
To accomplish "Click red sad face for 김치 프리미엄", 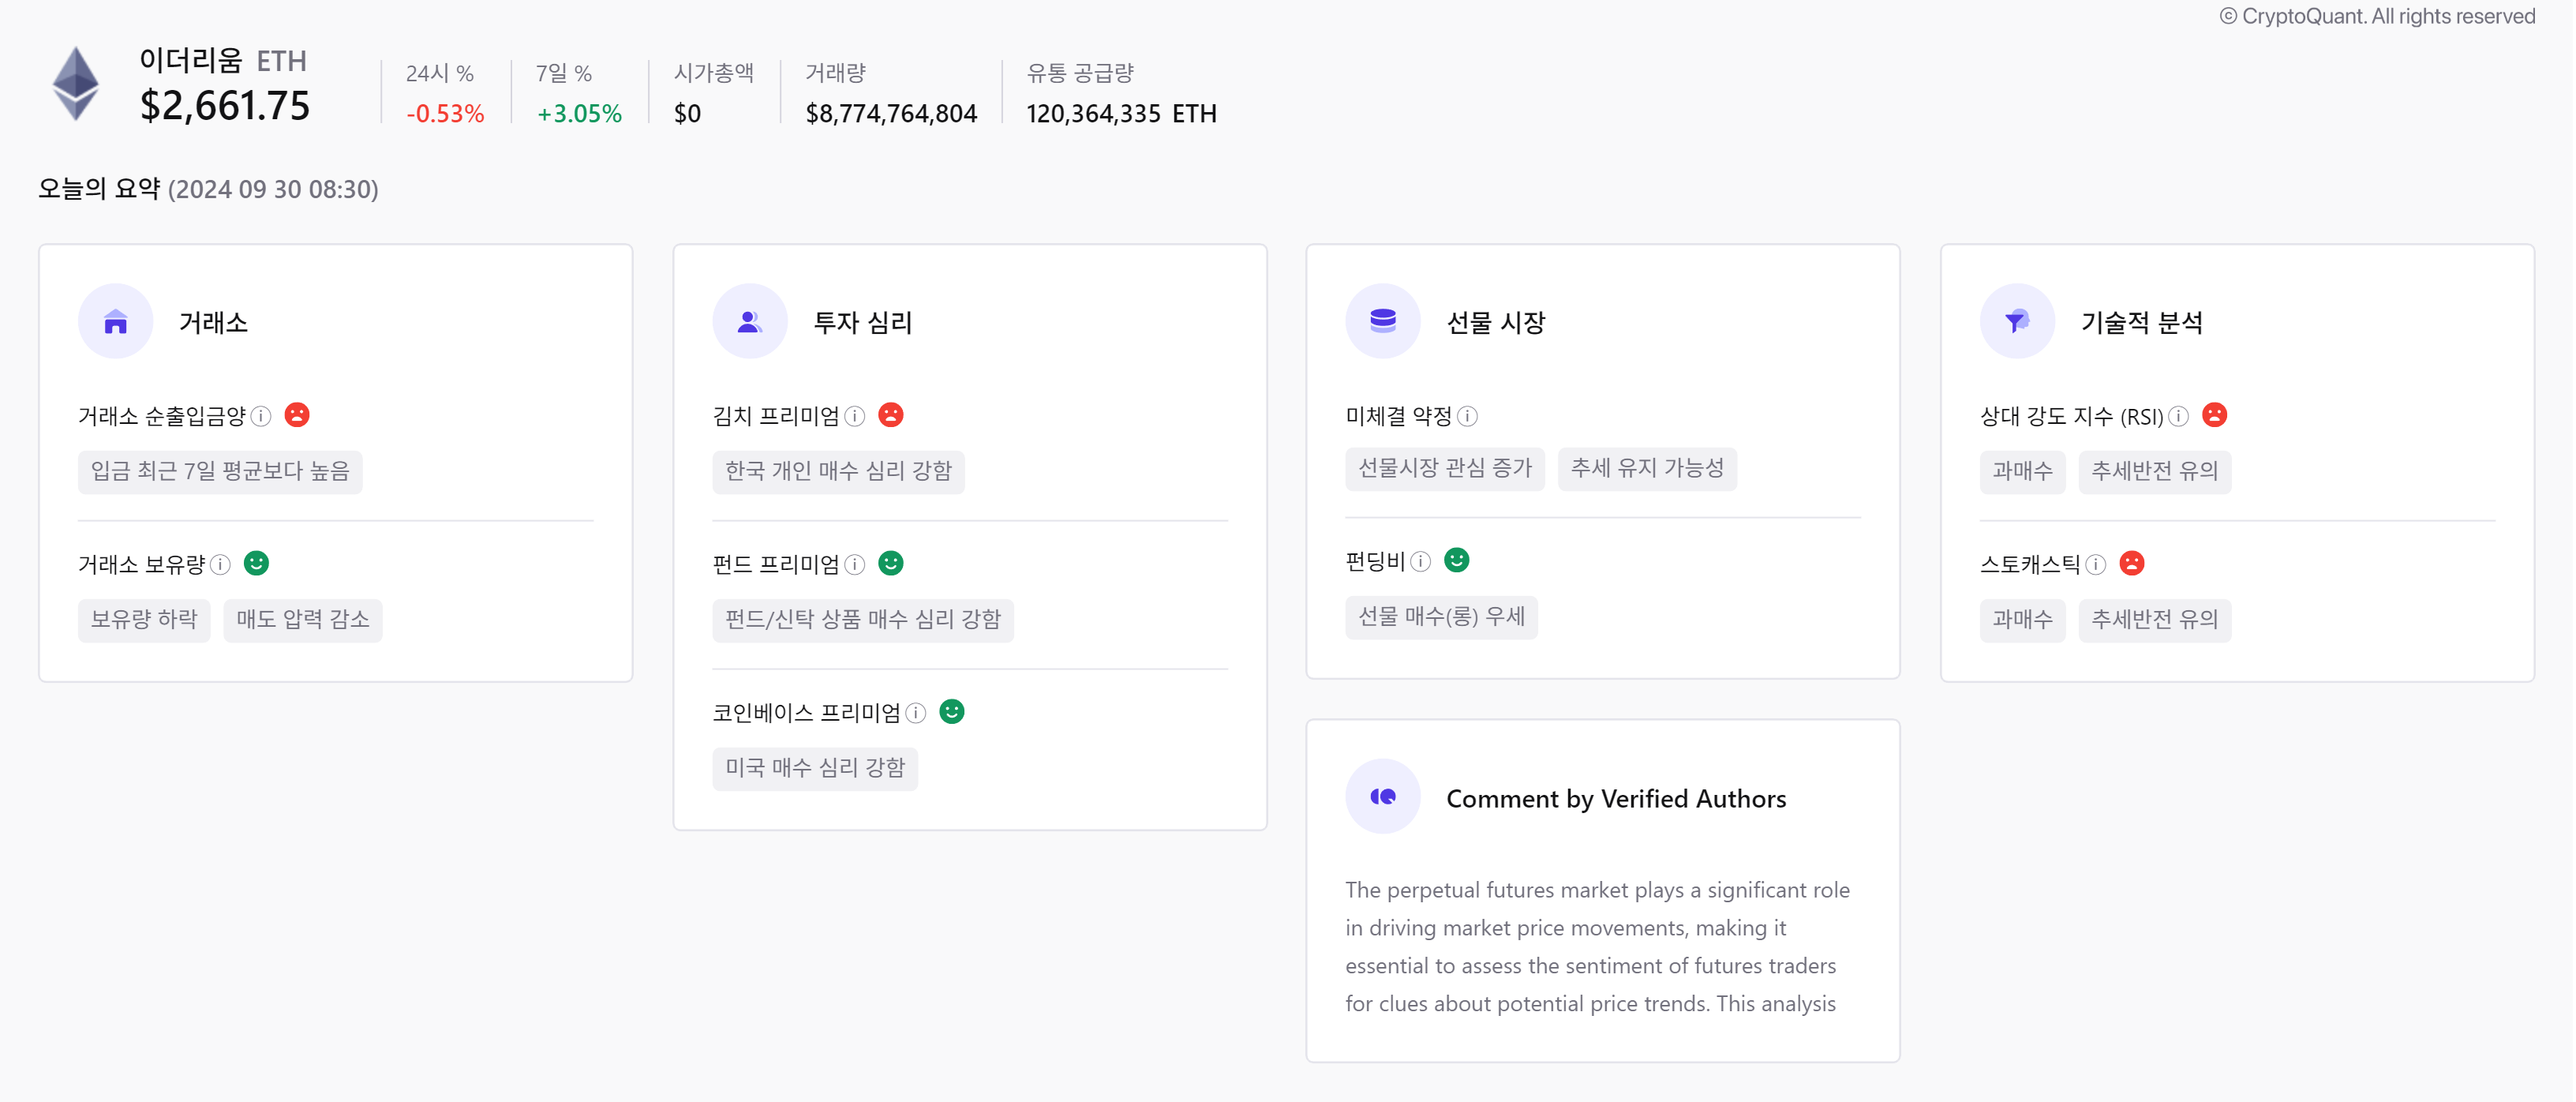I will click(891, 415).
